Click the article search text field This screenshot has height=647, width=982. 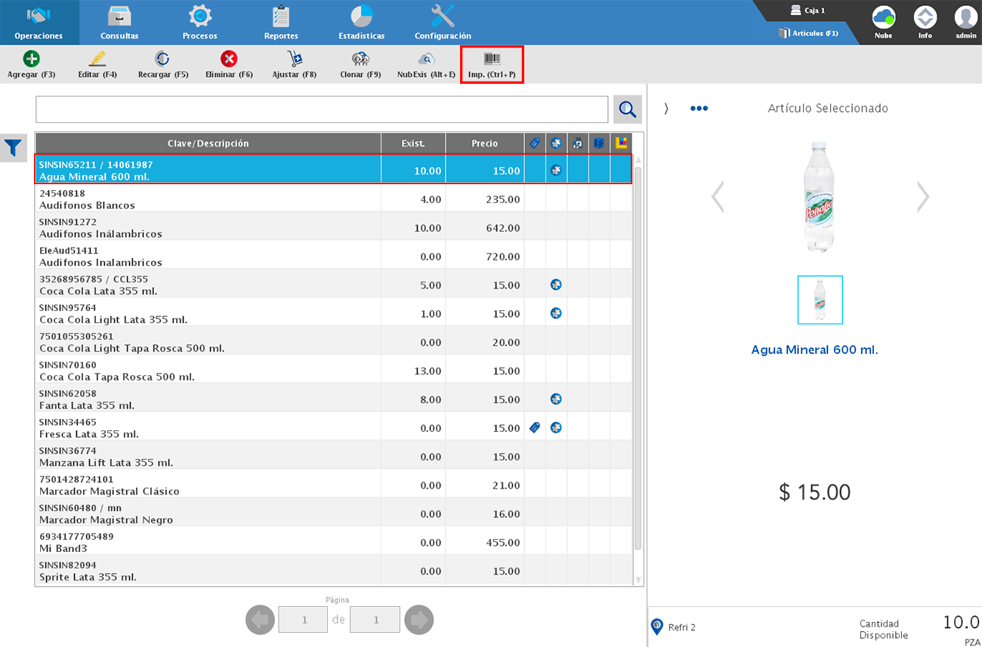pyautogui.click(x=322, y=109)
